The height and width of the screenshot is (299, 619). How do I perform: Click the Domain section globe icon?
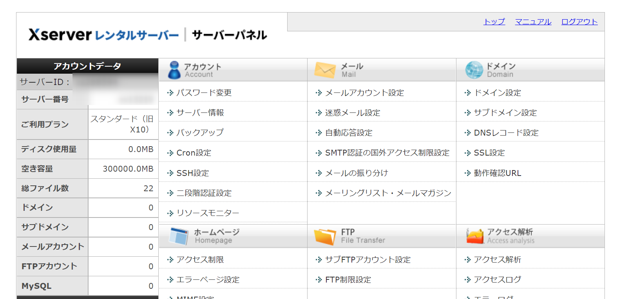(474, 70)
